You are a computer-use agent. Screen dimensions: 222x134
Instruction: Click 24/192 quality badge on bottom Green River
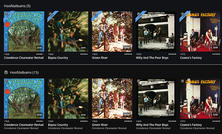click(127, 115)
